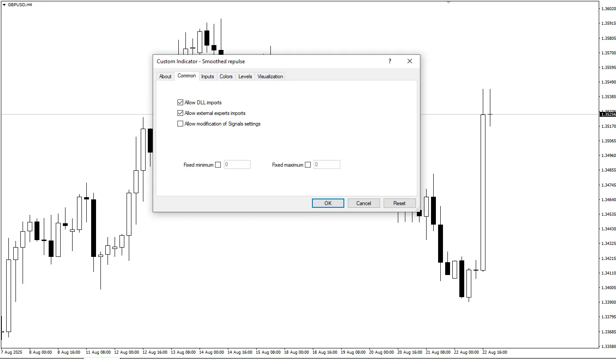Click the 1.34110 price axis label
Screen dimensions: 616x359
coord(608,273)
